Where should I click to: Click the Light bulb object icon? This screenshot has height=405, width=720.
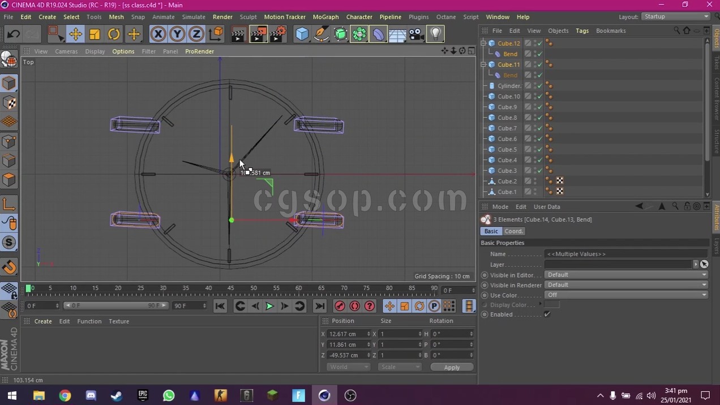[x=435, y=35]
